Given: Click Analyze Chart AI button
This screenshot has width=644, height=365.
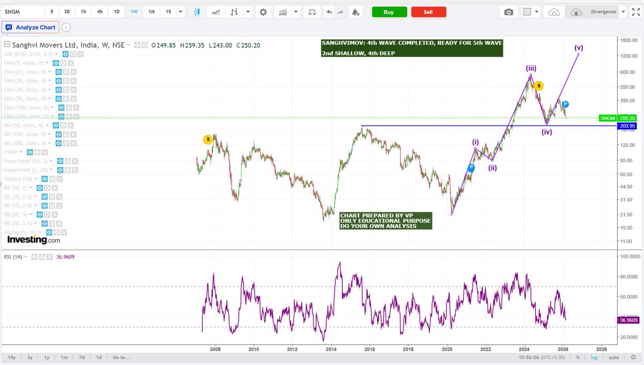Looking at the screenshot, I should point(31,27).
